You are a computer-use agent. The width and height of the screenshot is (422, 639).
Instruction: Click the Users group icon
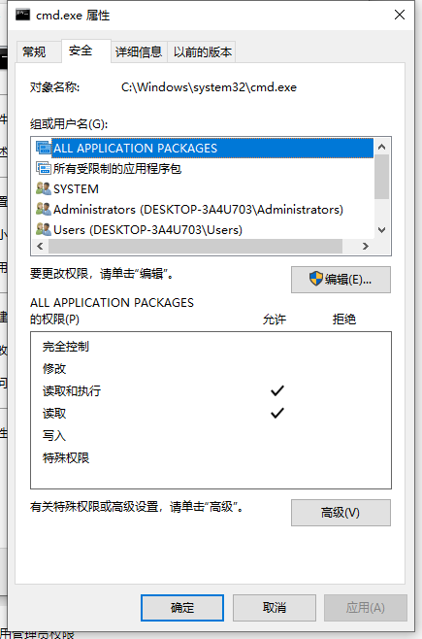tap(43, 229)
